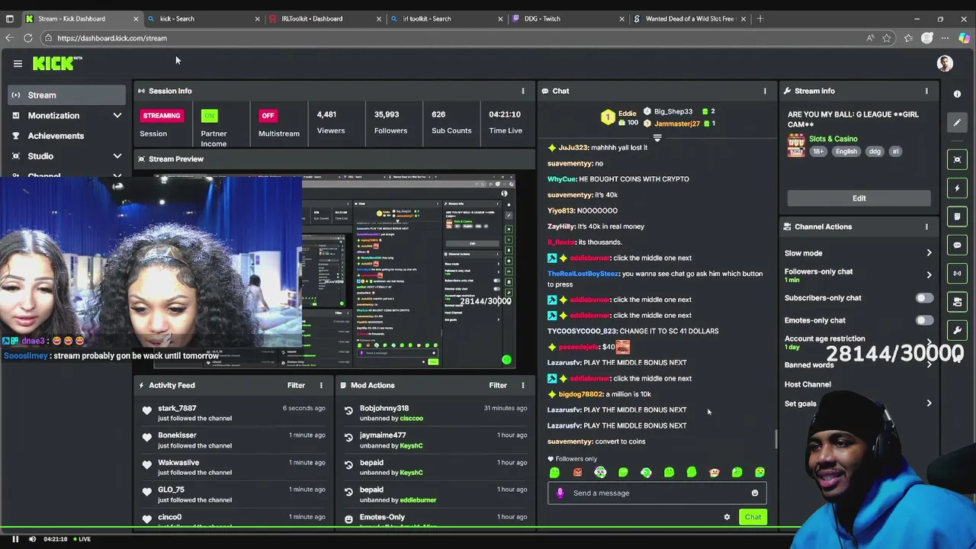Click the Stream Preview thumbnail

pyautogui.click(x=334, y=271)
